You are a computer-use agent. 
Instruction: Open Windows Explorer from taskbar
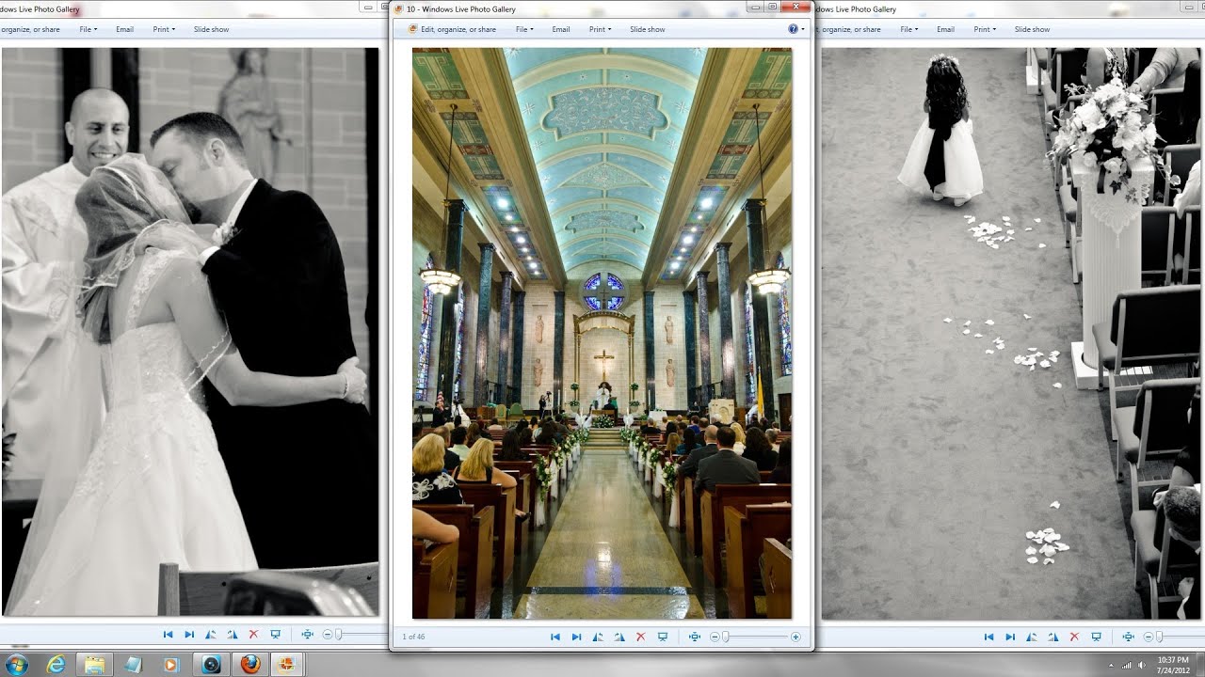click(95, 664)
